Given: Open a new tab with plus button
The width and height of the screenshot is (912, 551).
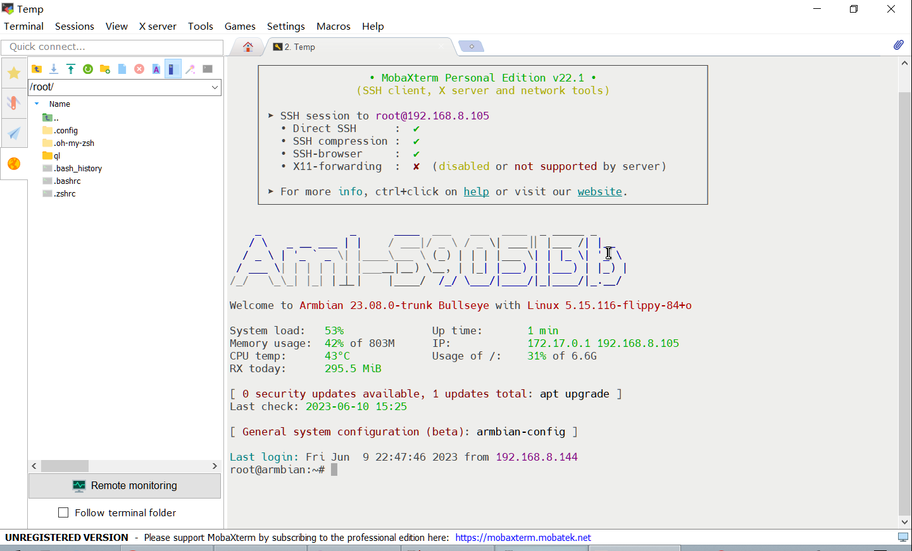Looking at the screenshot, I should click(472, 47).
